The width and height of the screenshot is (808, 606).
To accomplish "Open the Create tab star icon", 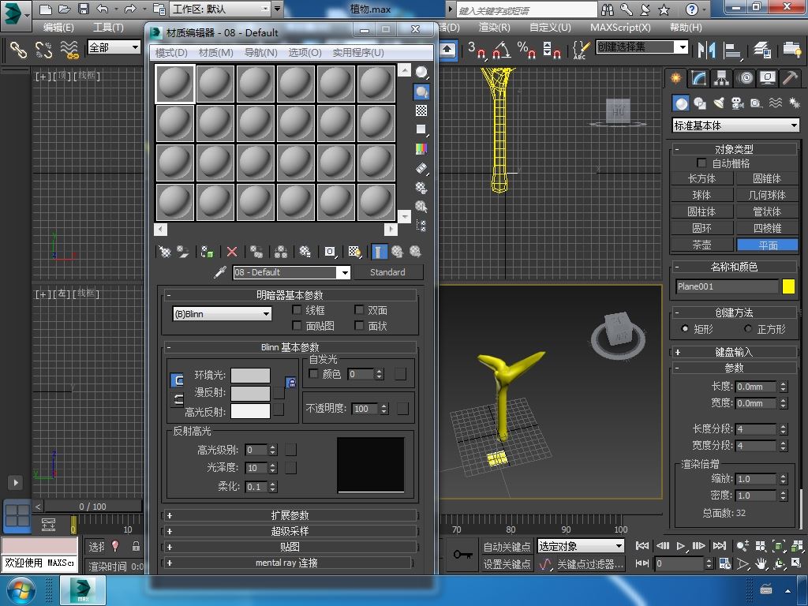I will click(x=675, y=78).
